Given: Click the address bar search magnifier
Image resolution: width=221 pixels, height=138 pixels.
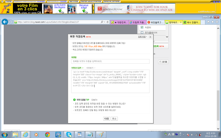Looking at the screenshot, I should [102, 22].
